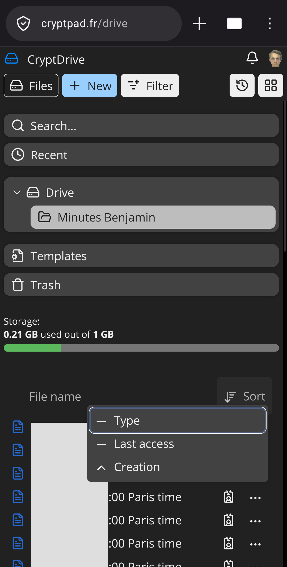The image size is (287, 567).
Task: Open the user avatar menu
Action: coord(275,59)
